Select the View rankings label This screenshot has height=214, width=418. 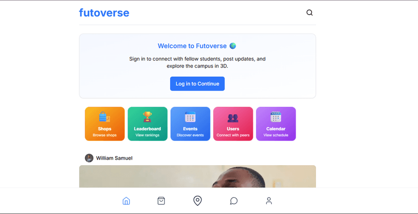click(x=147, y=135)
